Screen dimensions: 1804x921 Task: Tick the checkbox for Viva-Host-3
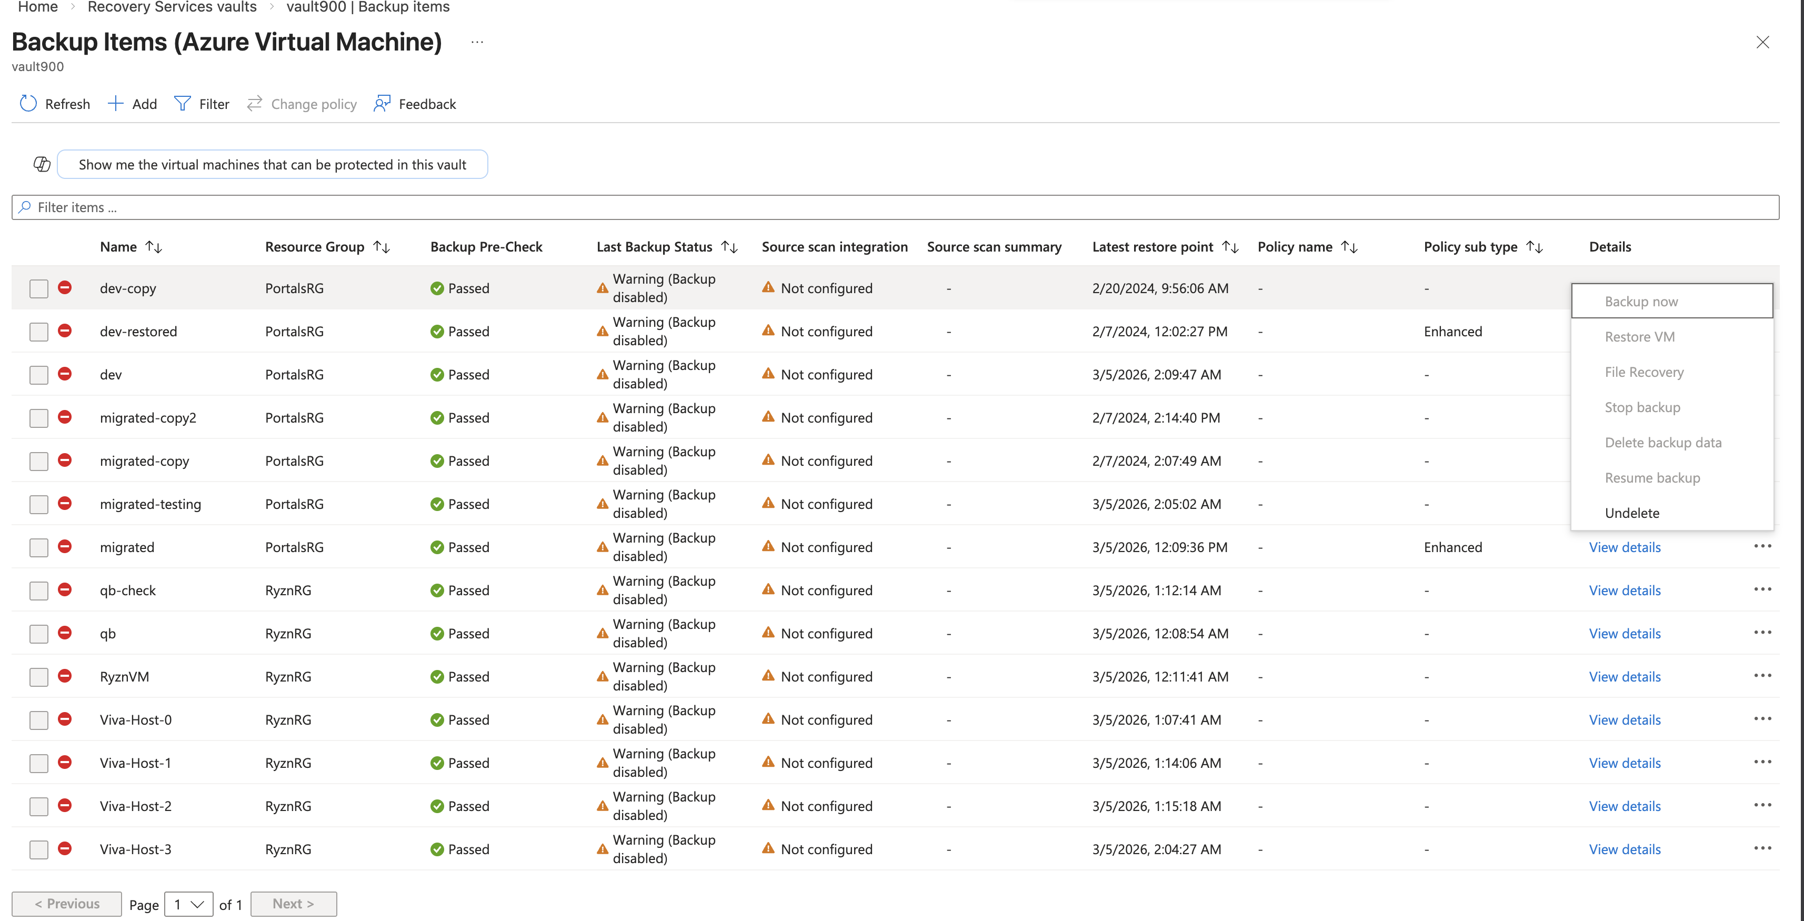[38, 849]
